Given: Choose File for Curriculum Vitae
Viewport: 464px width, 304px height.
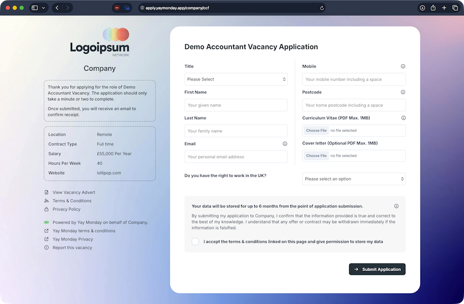Looking at the screenshot, I should [316, 130].
